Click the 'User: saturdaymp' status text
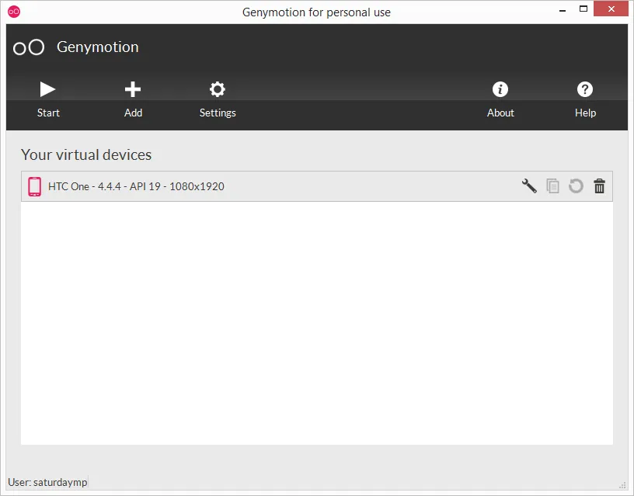The width and height of the screenshot is (634, 496). [47, 482]
